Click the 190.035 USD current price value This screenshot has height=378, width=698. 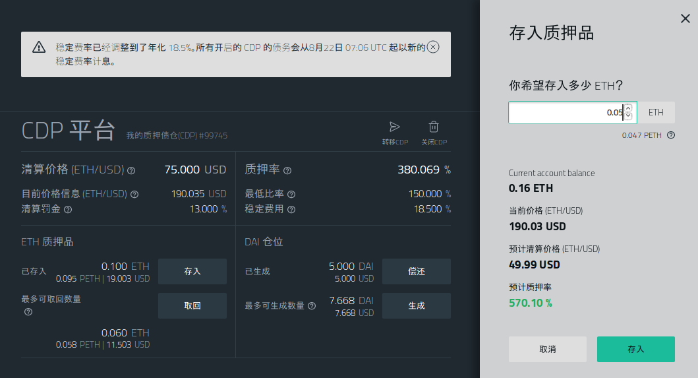(199, 194)
